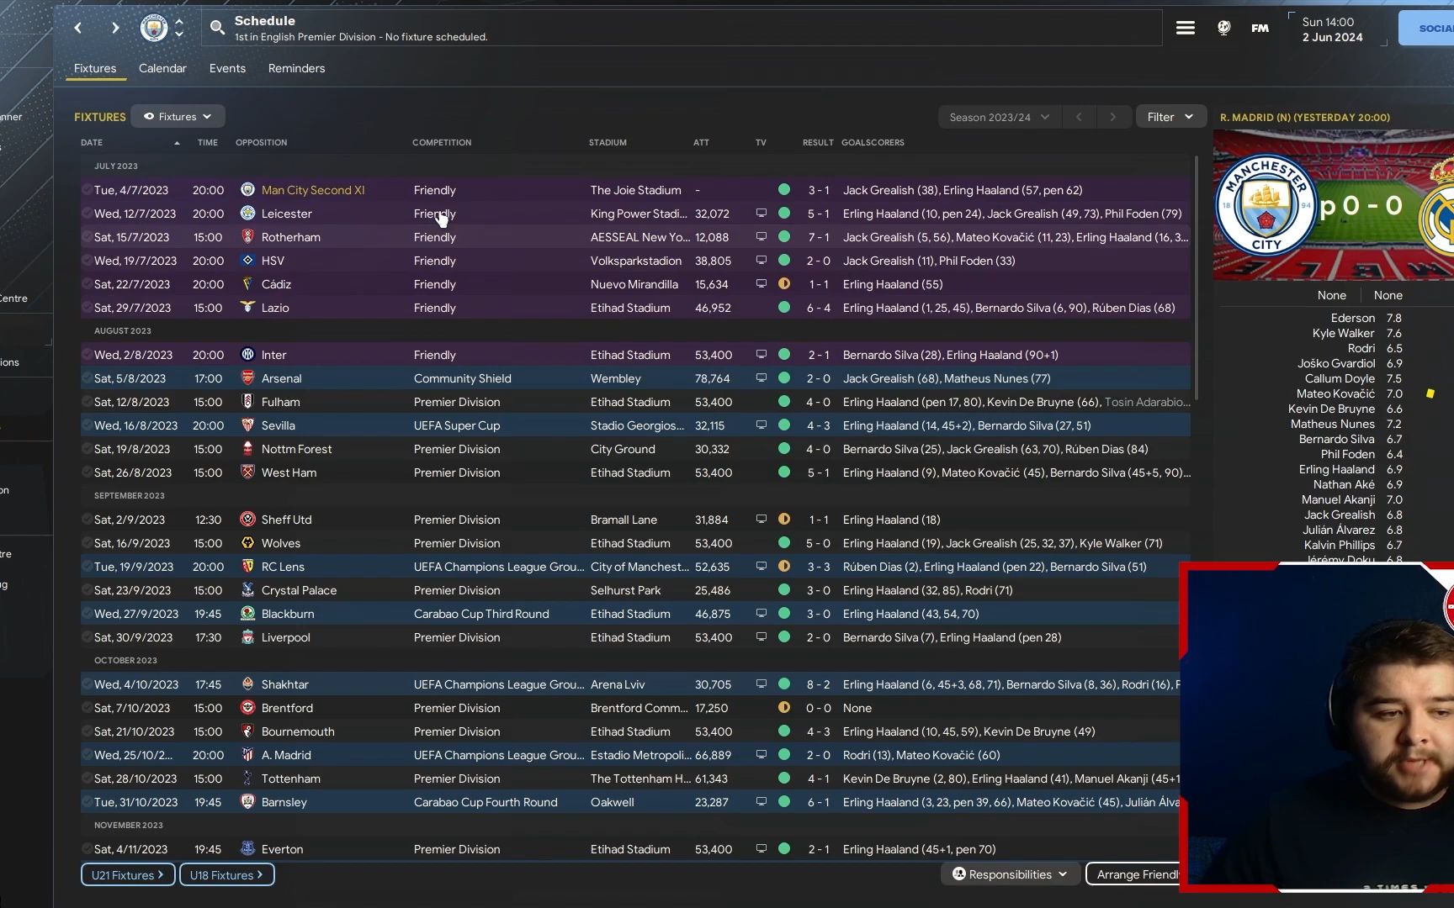
Task: Open Season 2023/24 dropdown
Action: [999, 117]
